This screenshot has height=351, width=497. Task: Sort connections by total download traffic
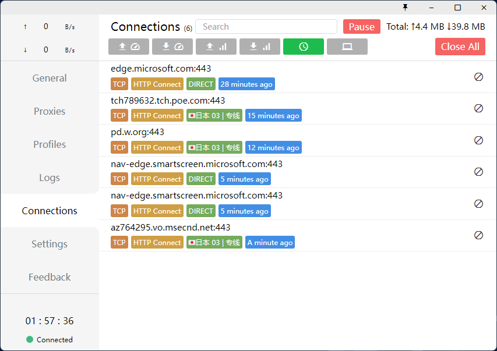pos(260,47)
